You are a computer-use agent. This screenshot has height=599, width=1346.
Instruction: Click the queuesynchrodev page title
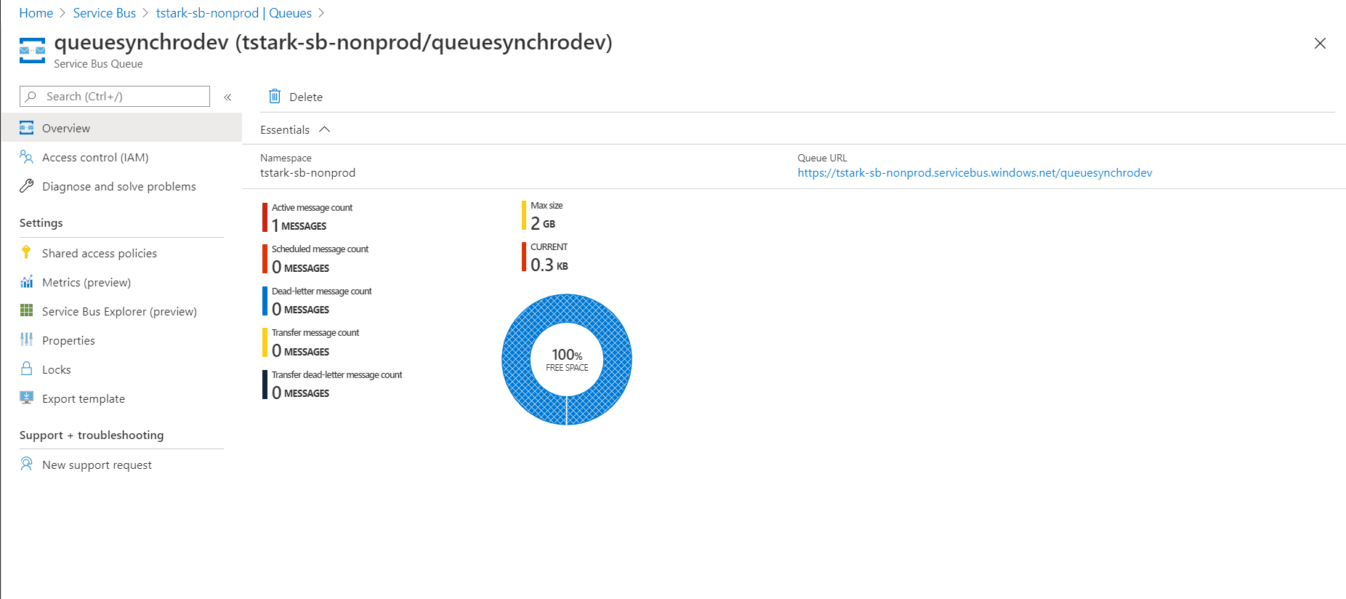[x=334, y=42]
